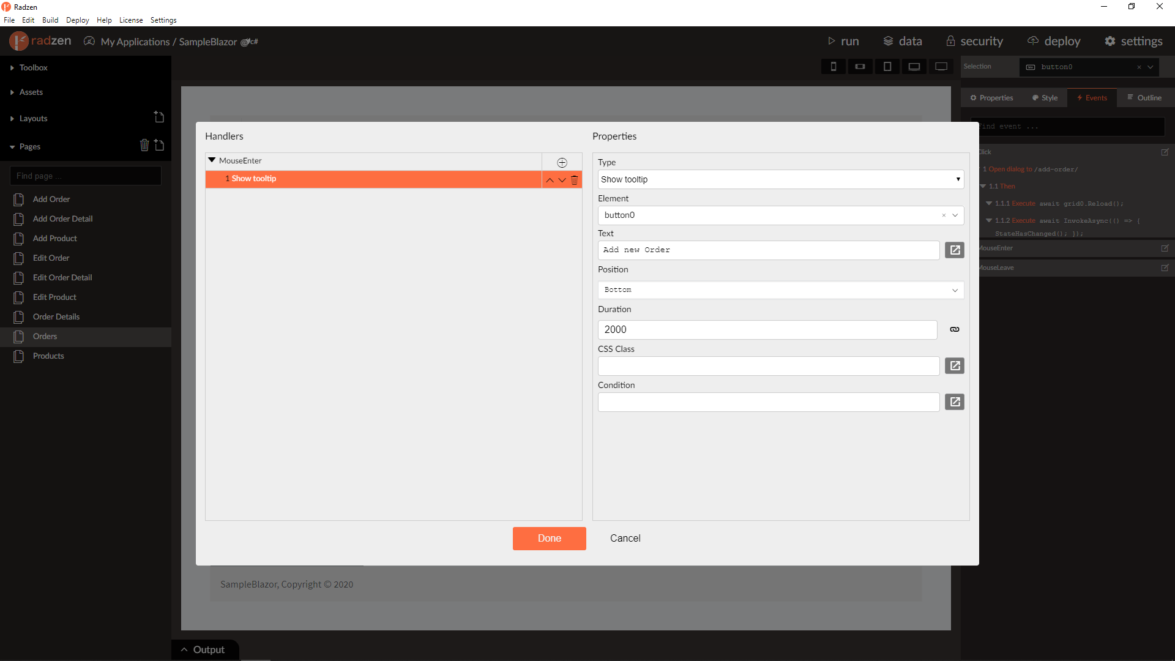The height and width of the screenshot is (661, 1175).
Task: Expand the Assets section
Action: point(31,92)
